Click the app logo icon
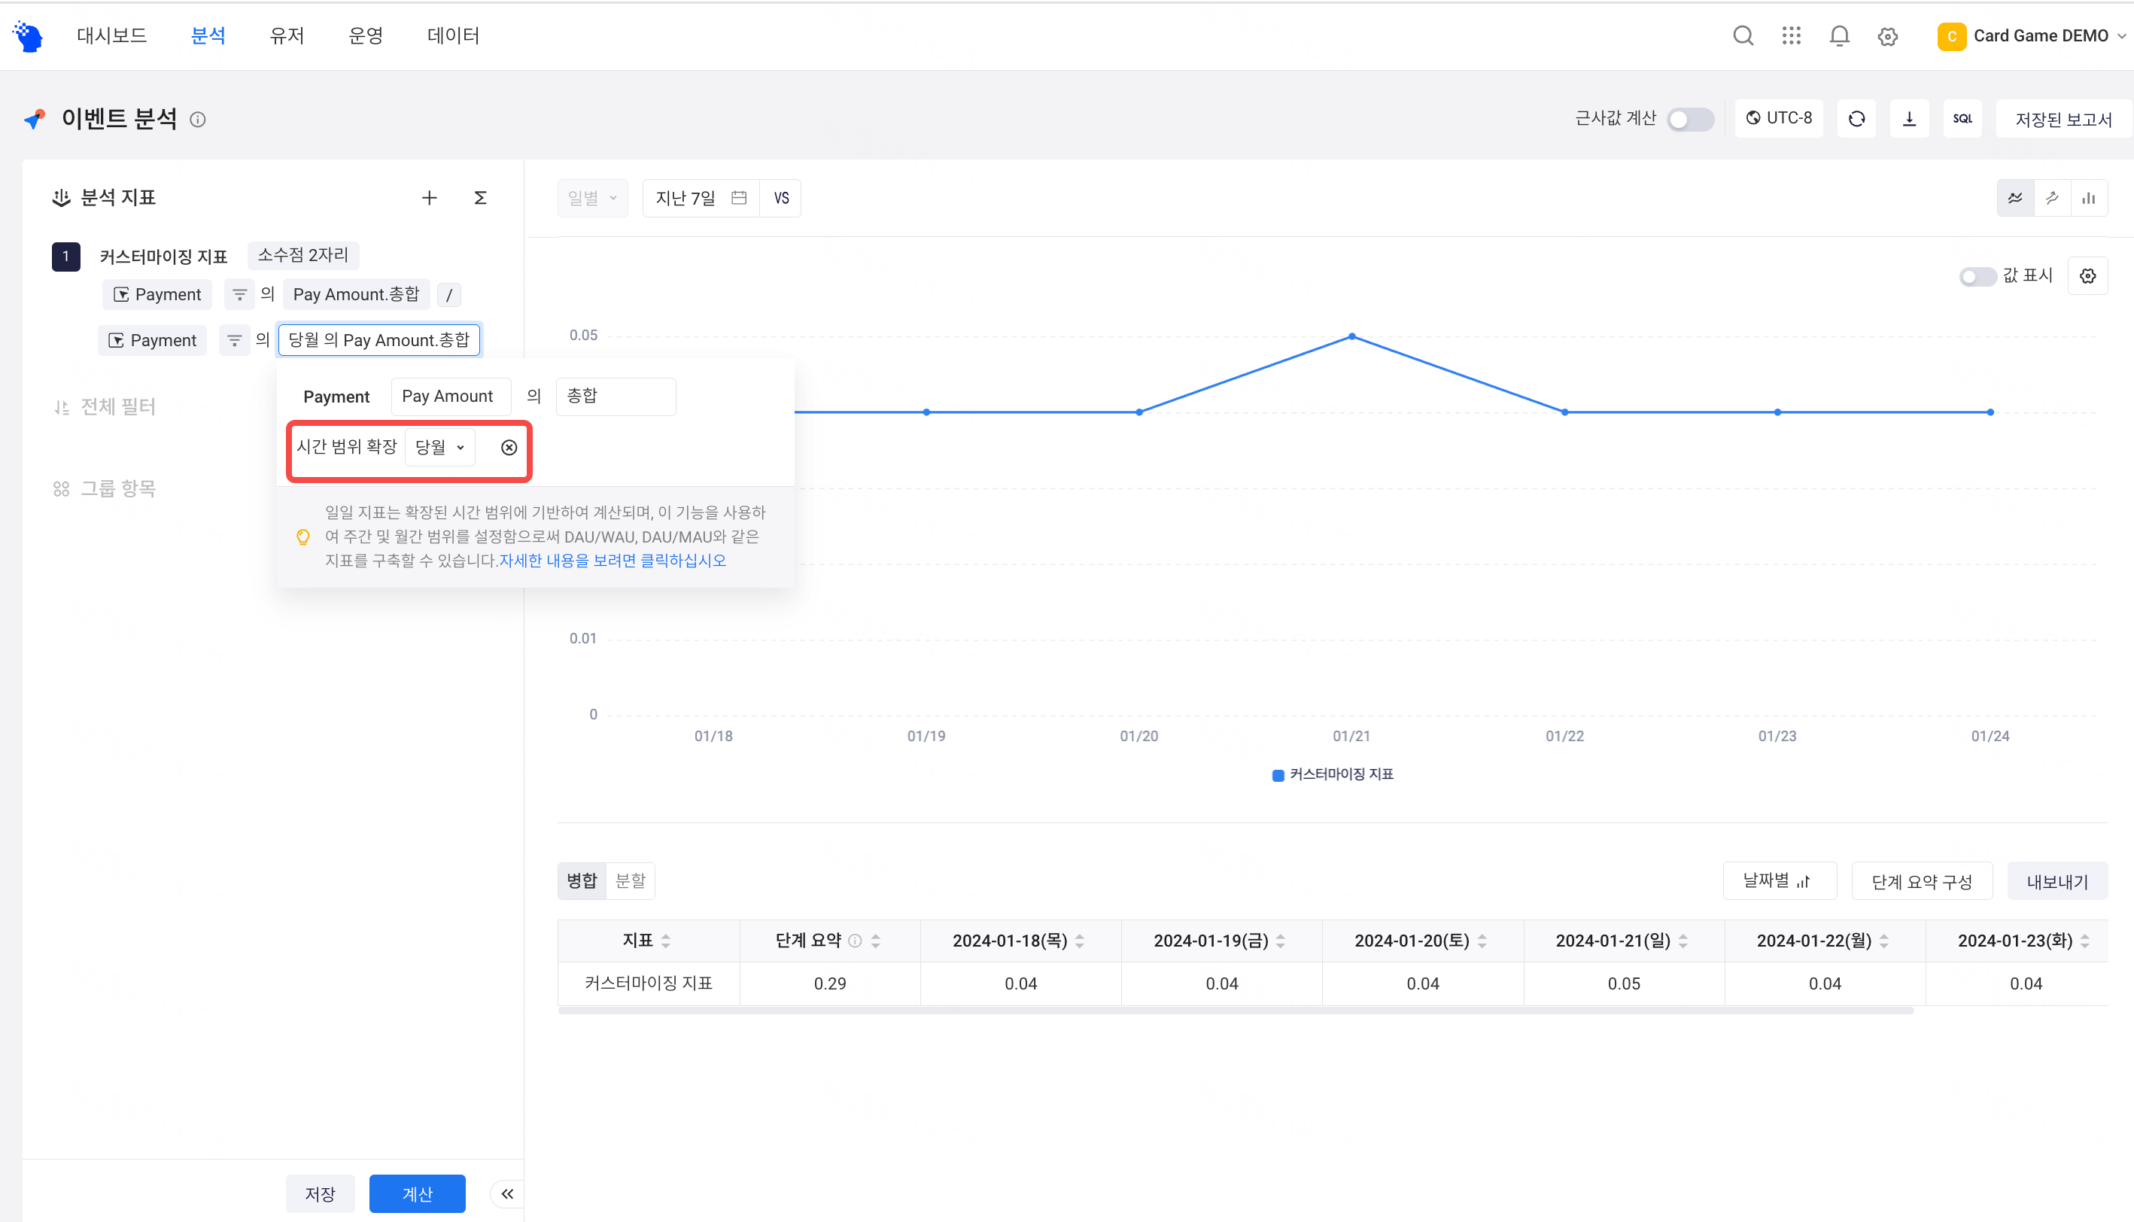 click(x=28, y=36)
